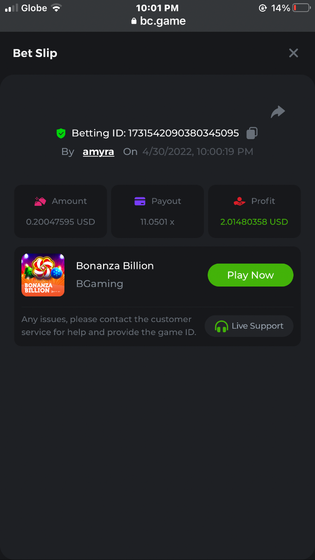
Task: Tap the battery icon in status bar
Action: [x=301, y=8]
